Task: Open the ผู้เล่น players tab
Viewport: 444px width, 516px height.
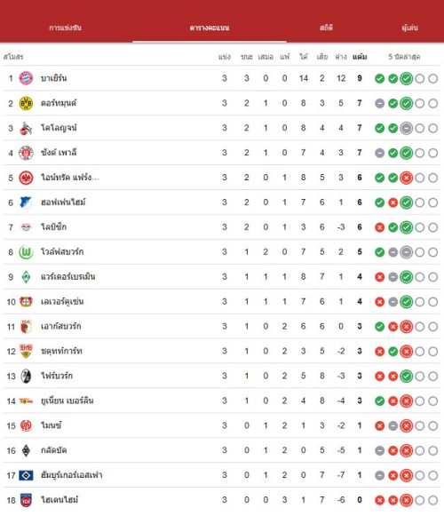Action: click(x=409, y=28)
